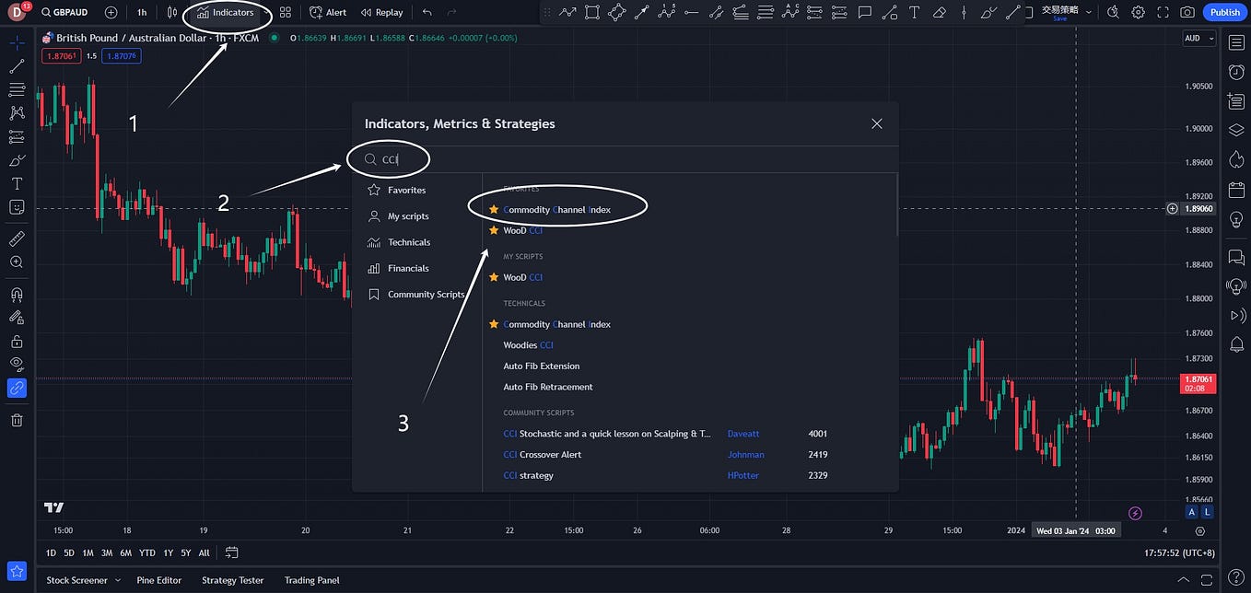Toggle the active drawing sync link icon
This screenshot has height=593, width=1251.
pyautogui.click(x=17, y=389)
